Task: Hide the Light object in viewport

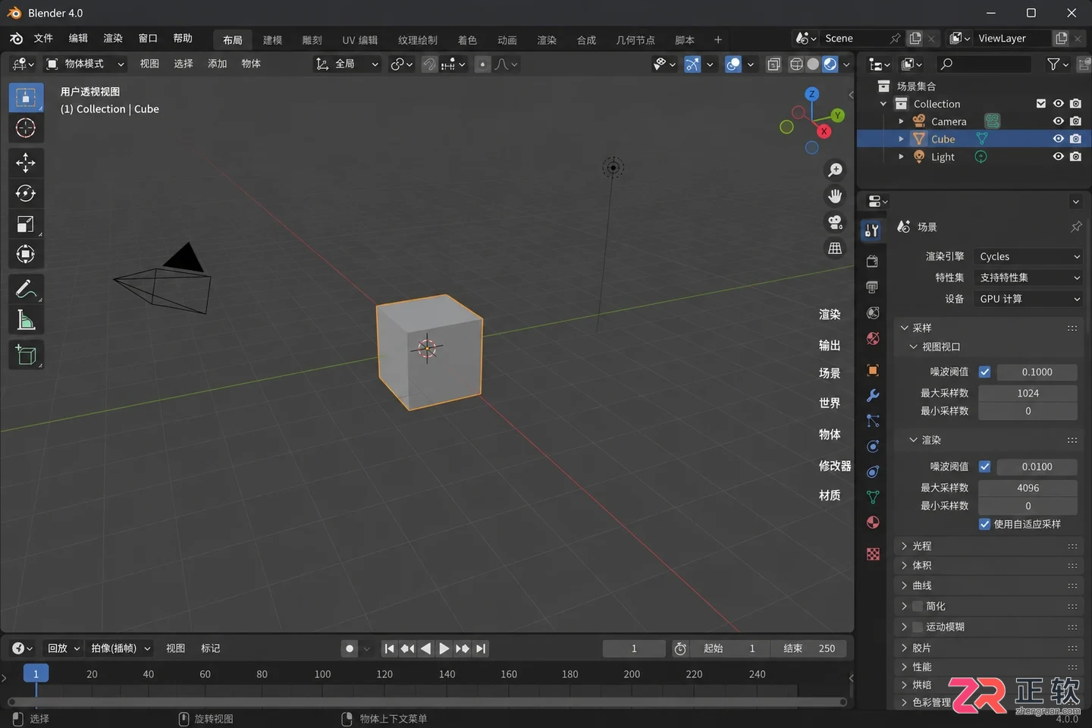Action: point(1059,157)
